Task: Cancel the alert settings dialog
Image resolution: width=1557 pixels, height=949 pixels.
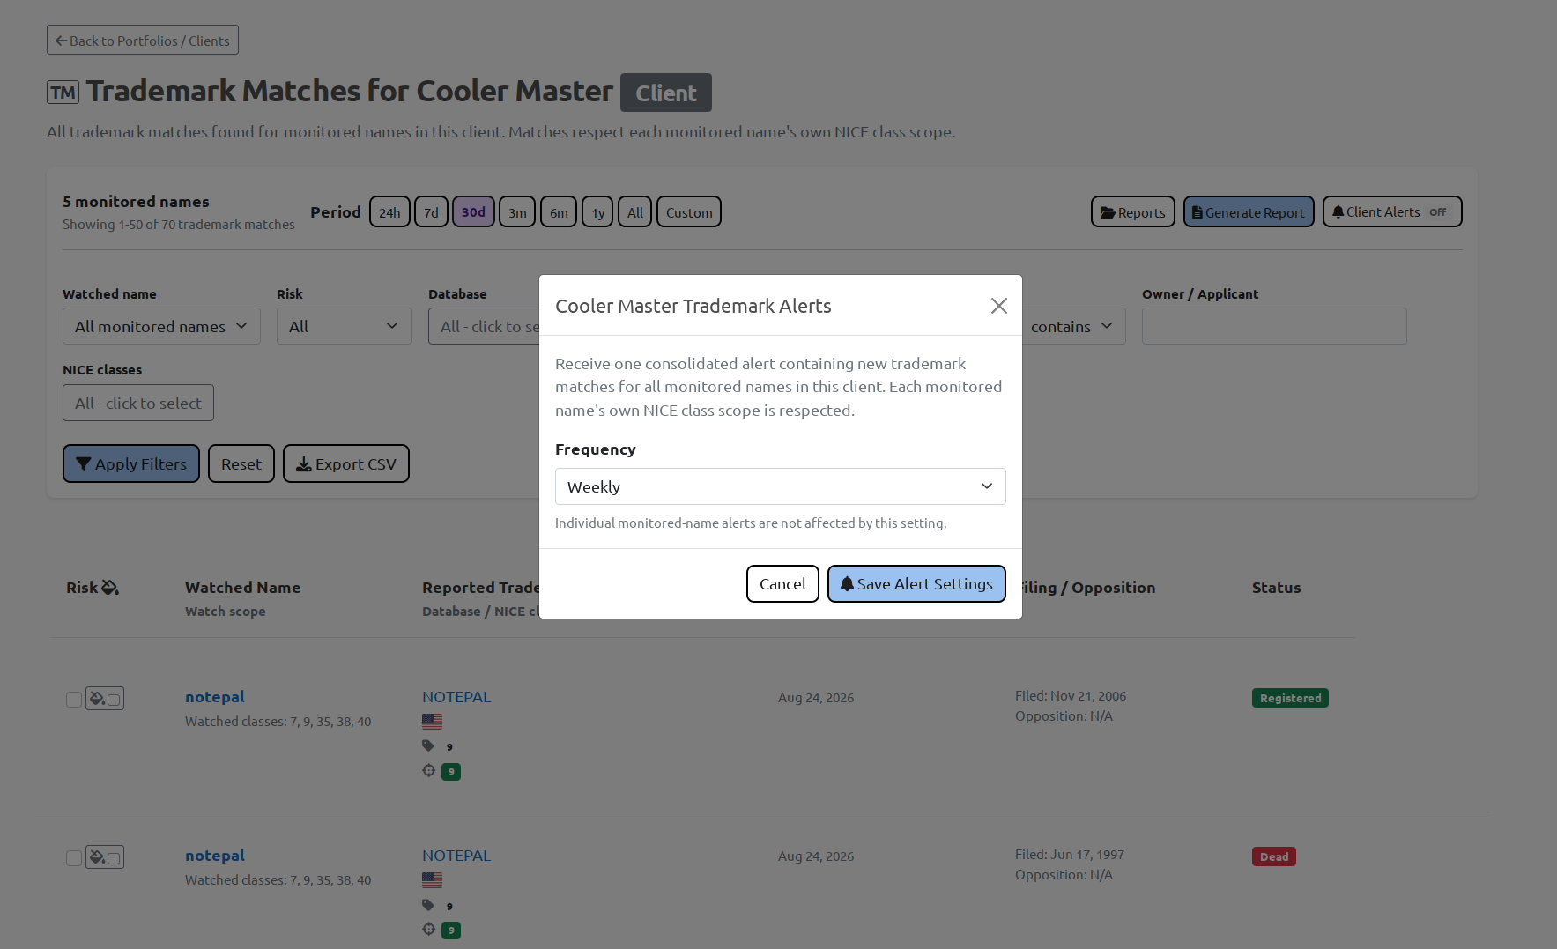Action: pos(782,583)
